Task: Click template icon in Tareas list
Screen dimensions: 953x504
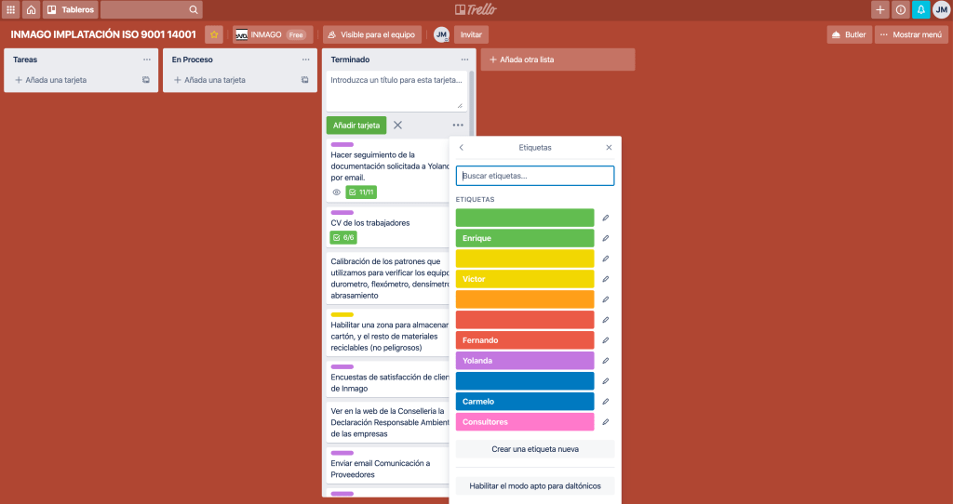Action: click(x=146, y=80)
